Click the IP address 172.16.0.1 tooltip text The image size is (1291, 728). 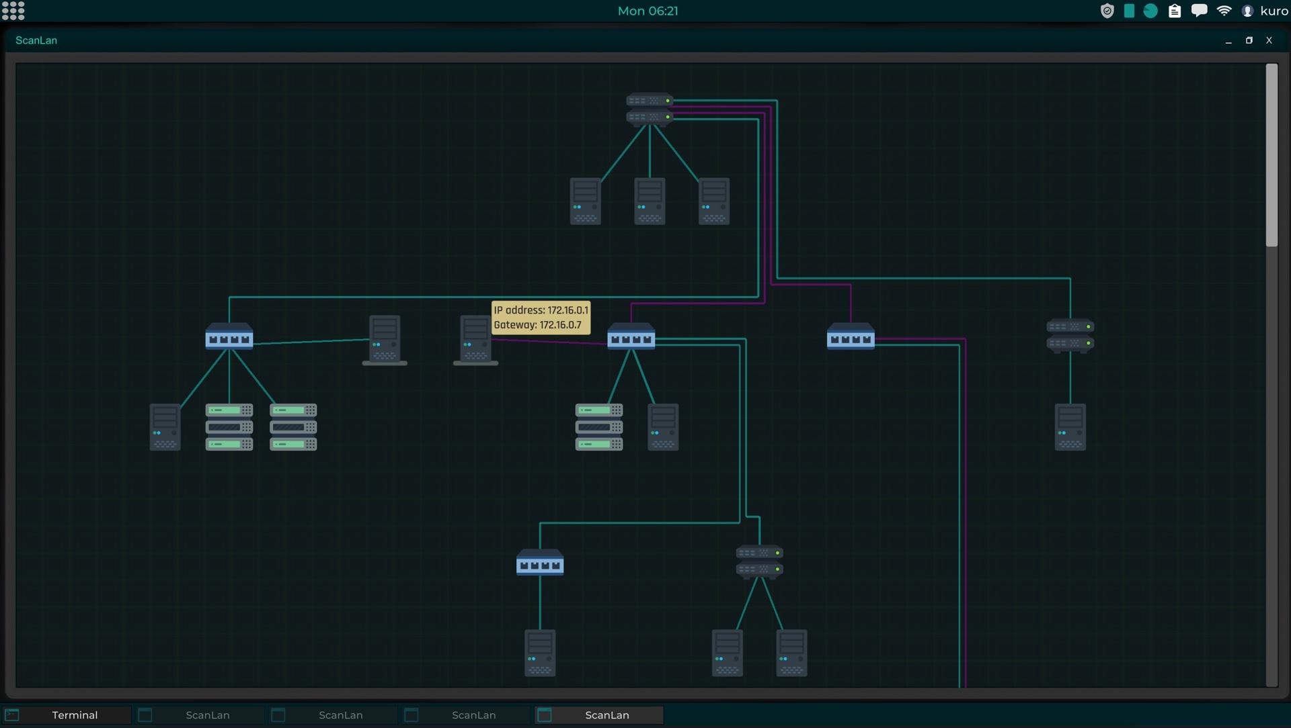click(x=541, y=310)
